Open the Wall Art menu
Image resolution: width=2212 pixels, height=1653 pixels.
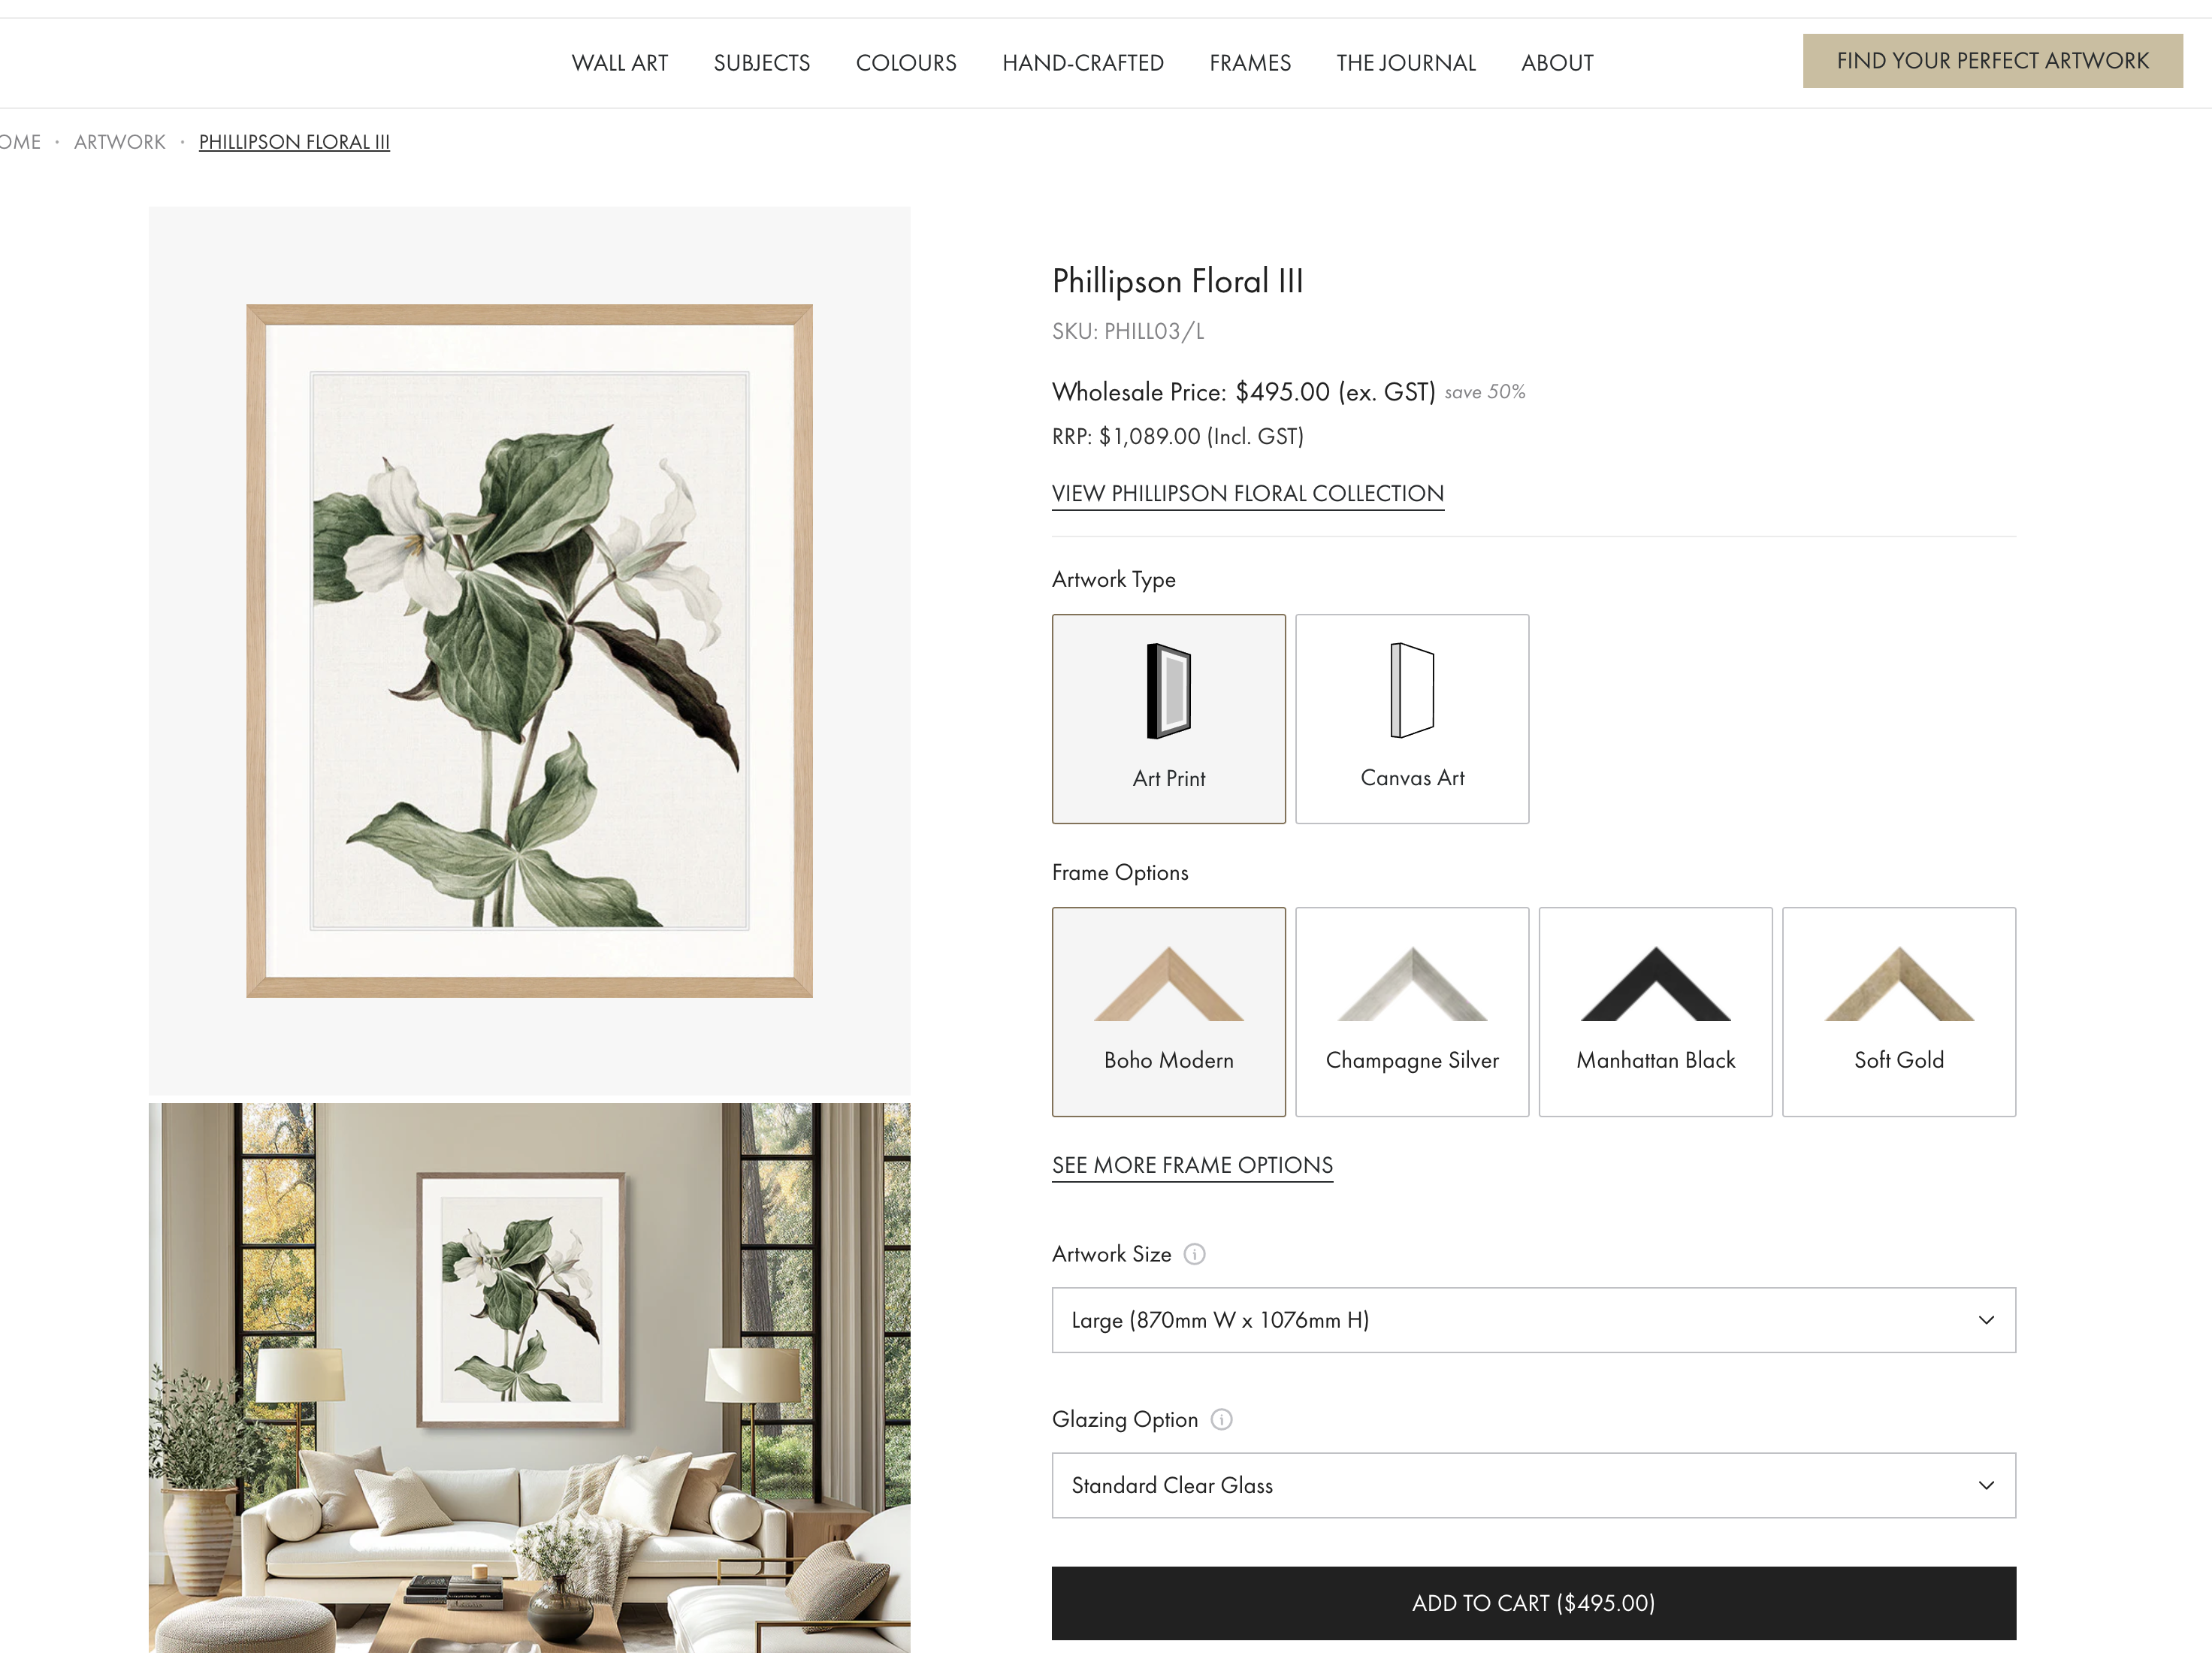(x=620, y=63)
